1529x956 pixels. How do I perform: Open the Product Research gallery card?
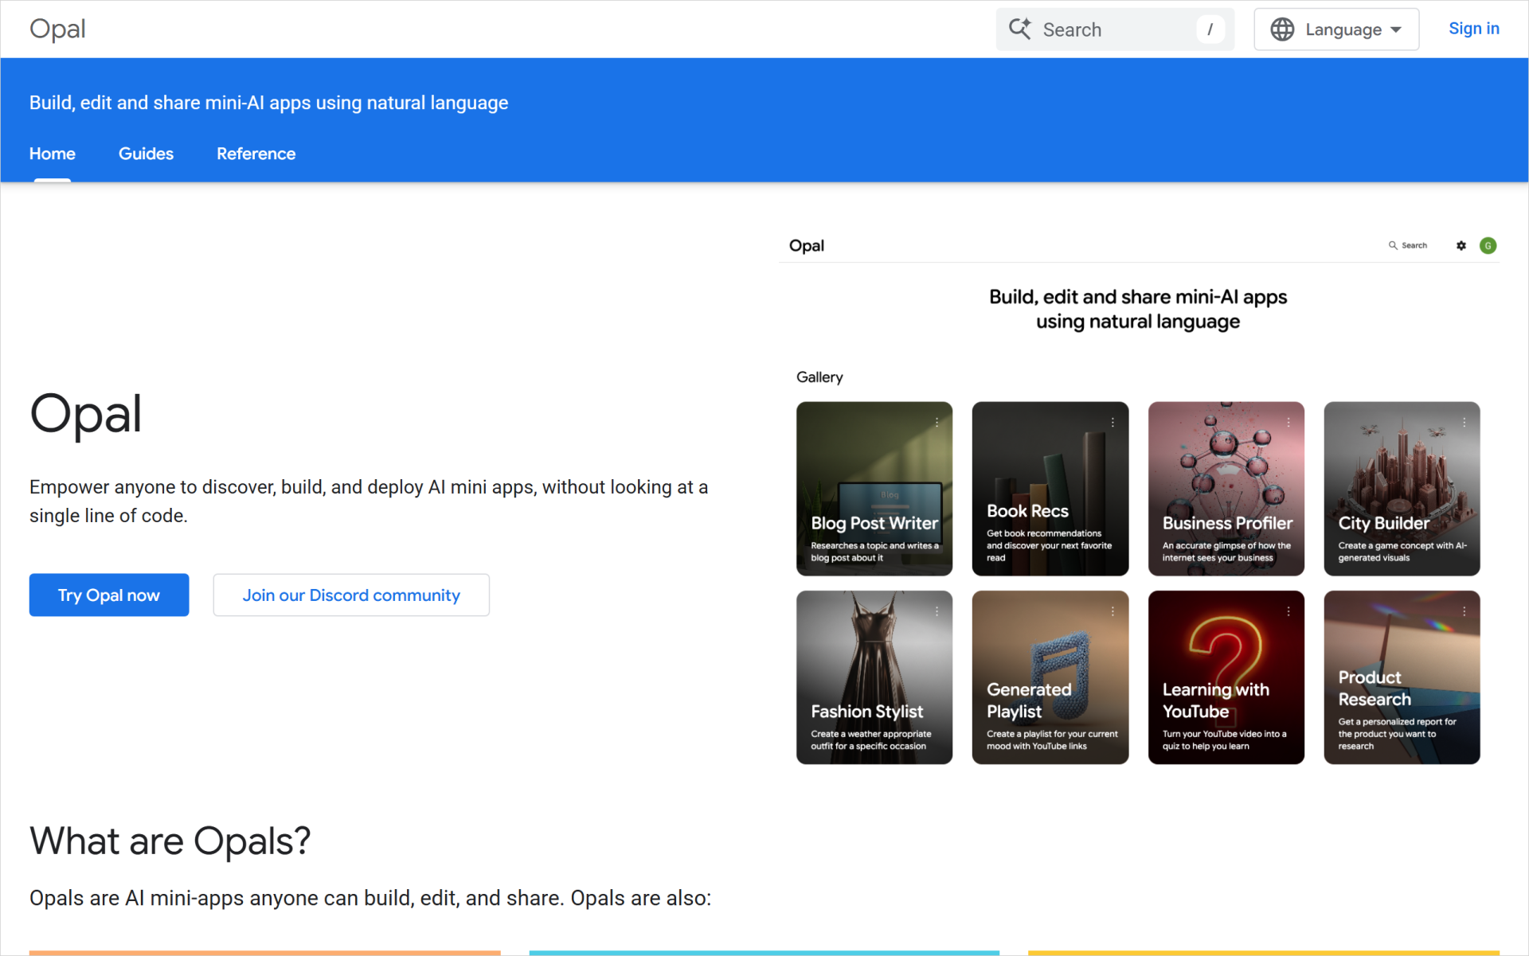point(1402,677)
